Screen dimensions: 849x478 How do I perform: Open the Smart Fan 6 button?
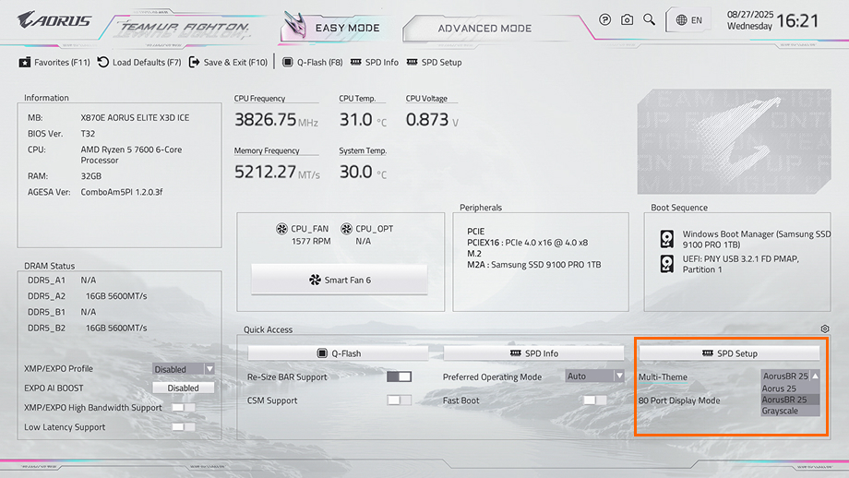point(340,280)
